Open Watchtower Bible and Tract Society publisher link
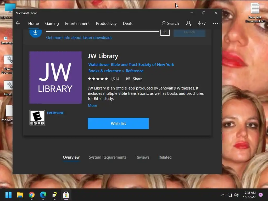The height and width of the screenshot is (201, 268). click(131, 65)
